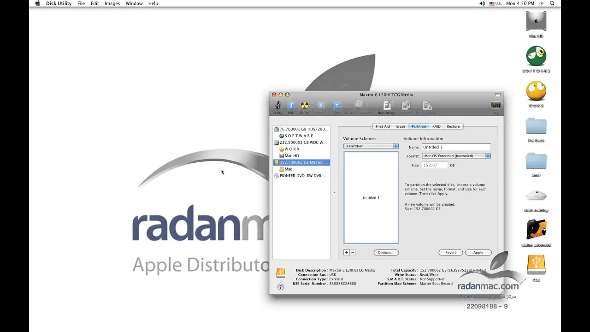Open the Images menu
This screenshot has height=332, width=590.
coord(112,3)
